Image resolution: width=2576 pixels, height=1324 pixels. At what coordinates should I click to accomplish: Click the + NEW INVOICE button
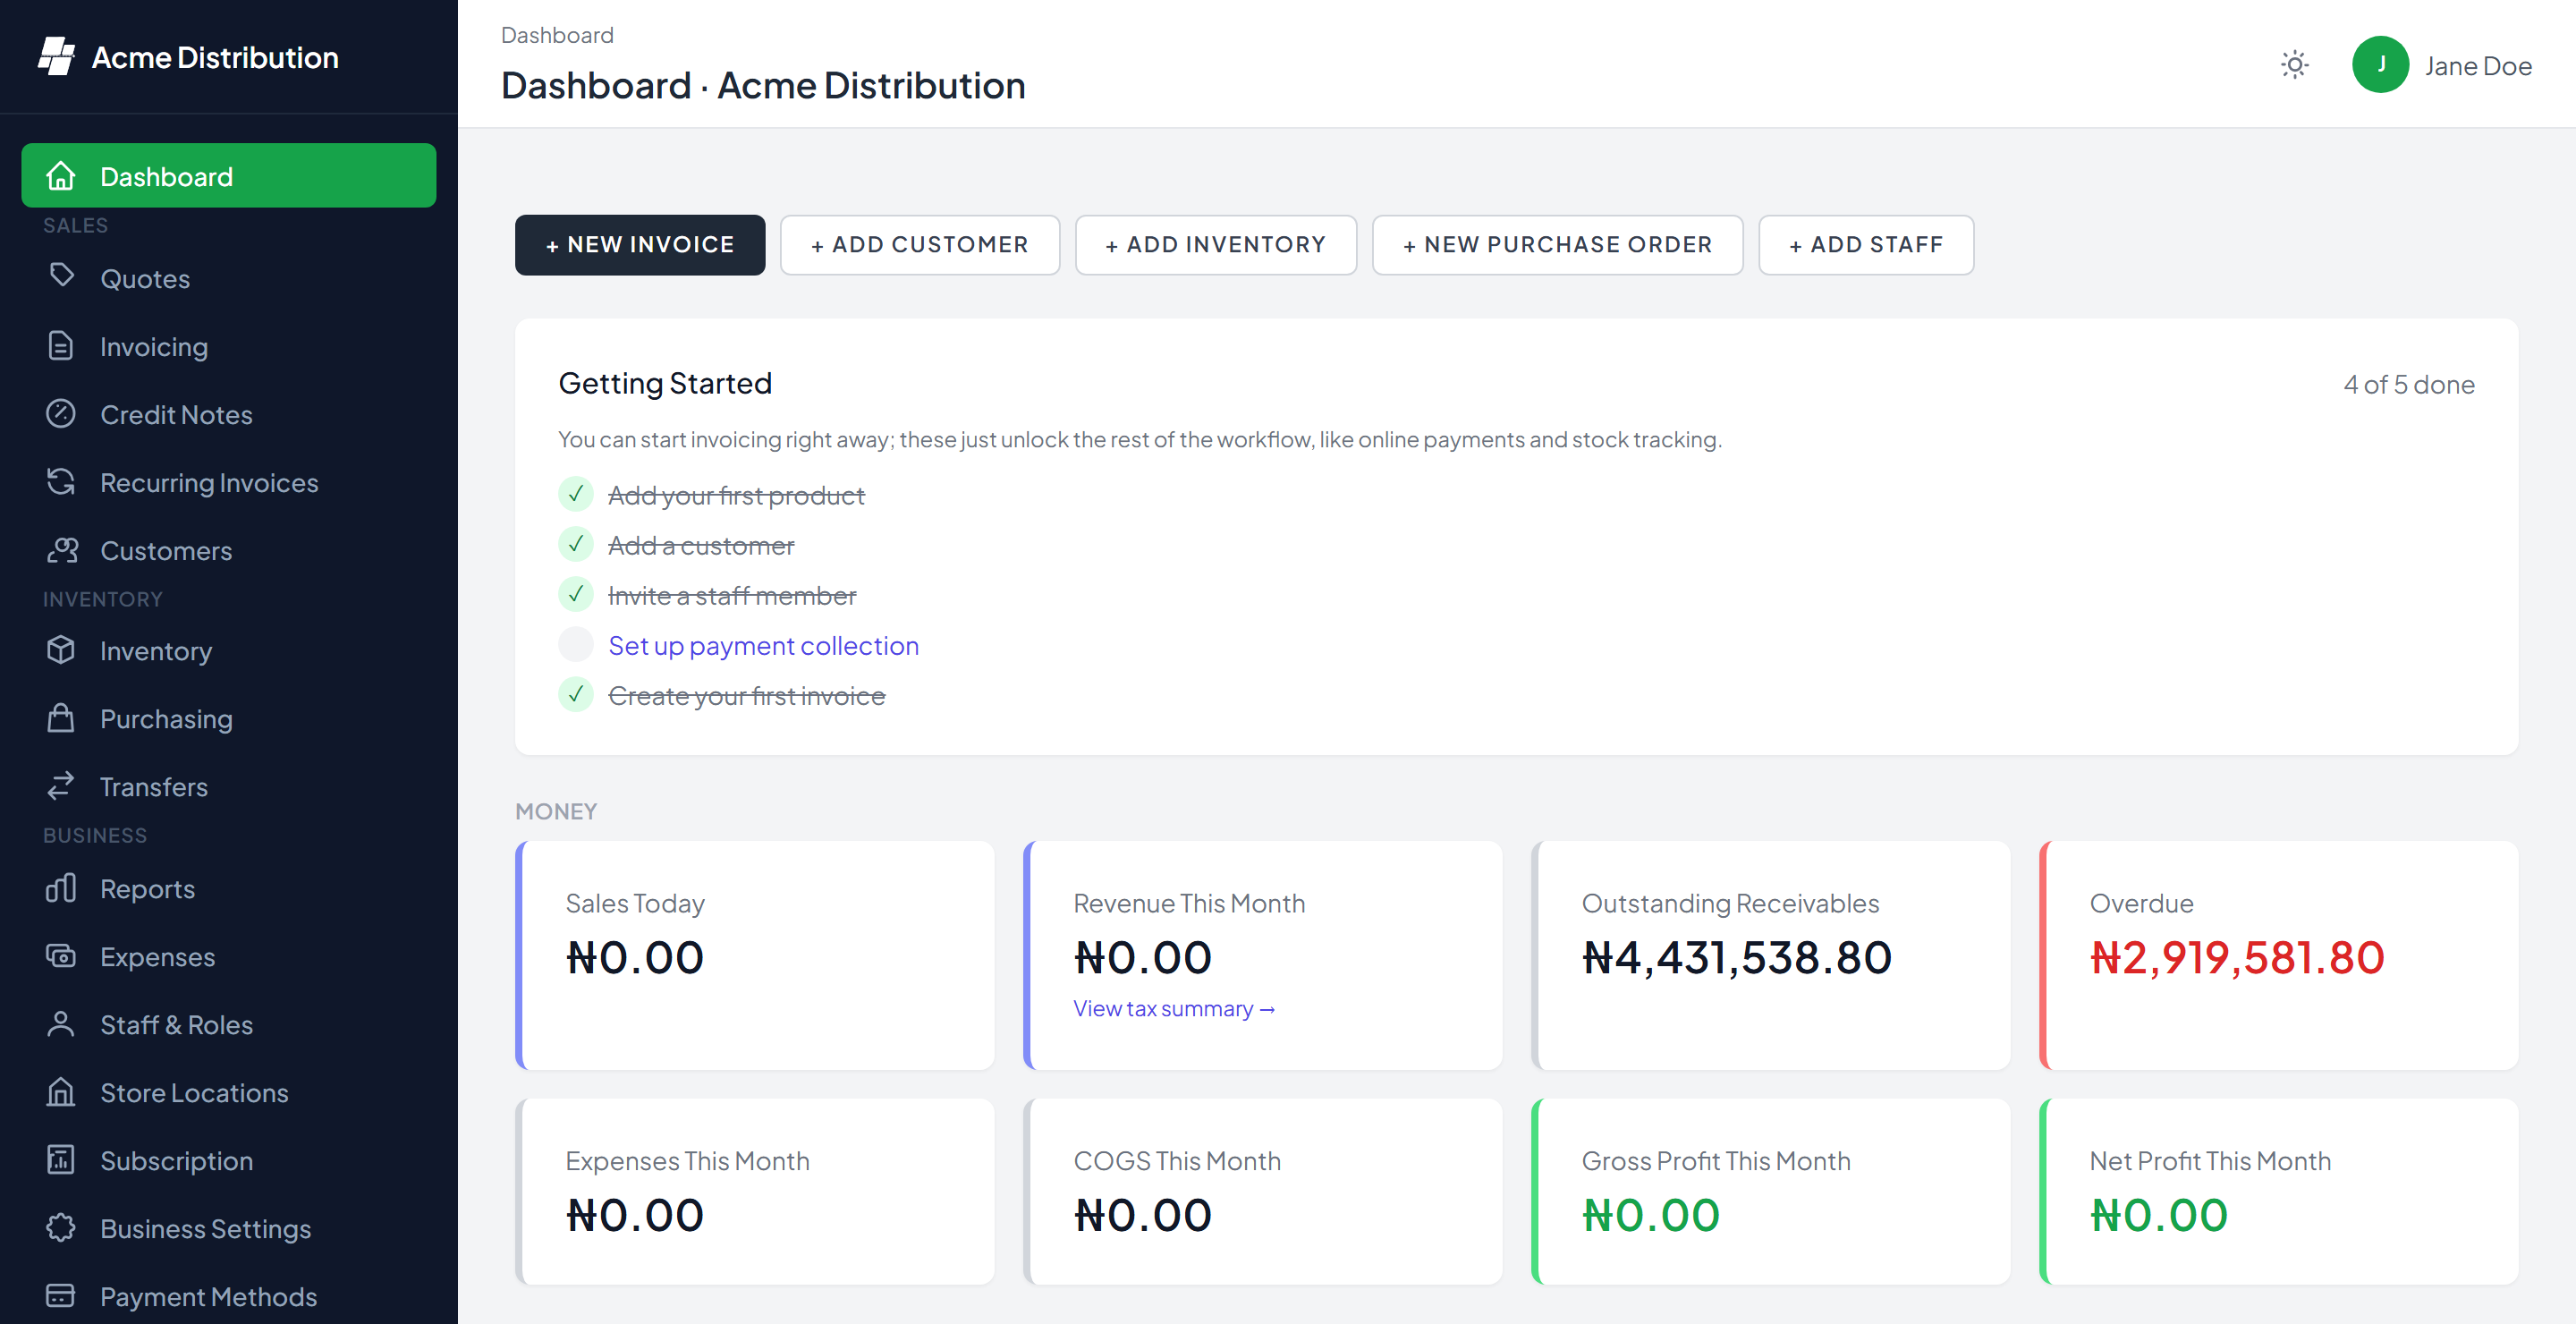click(x=640, y=245)
